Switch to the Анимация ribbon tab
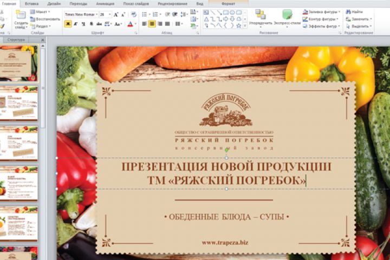 (x=105, y=4)
